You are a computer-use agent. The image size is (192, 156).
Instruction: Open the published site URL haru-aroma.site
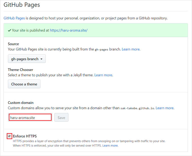click(68, 30)
